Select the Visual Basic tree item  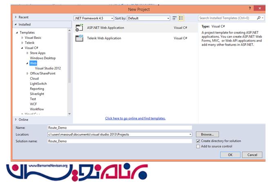tap(33, 37)
